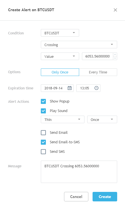The height and width of the screenshot is (212, 125).
Task: Select the Only Once option
Action: pyautogui.click(x=60, y=72)
